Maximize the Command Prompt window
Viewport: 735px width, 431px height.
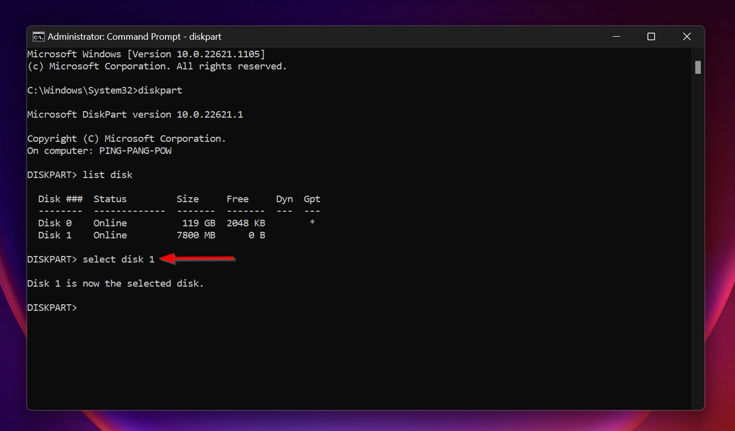[x=651, y=37]
